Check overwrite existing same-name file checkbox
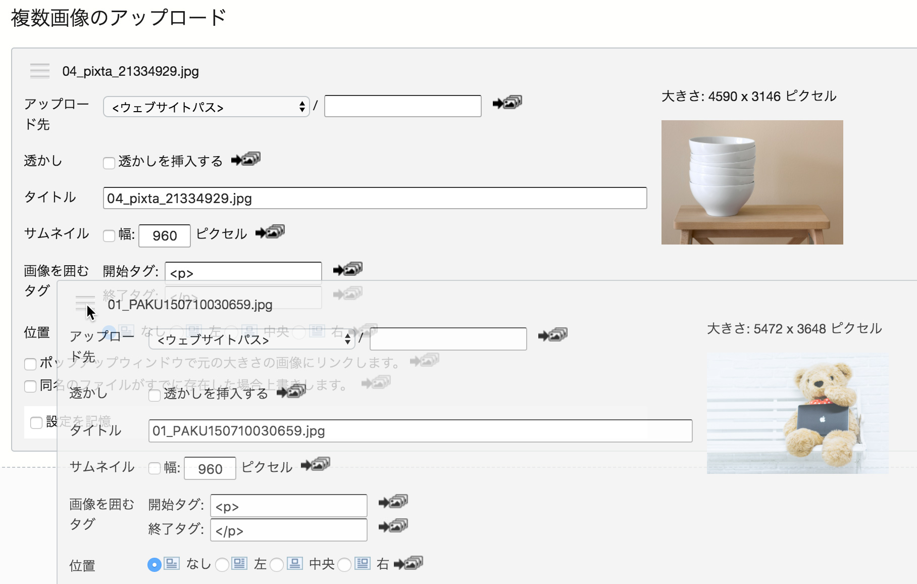Viewport: 917px width, 584px height. [x=30, y=386]
